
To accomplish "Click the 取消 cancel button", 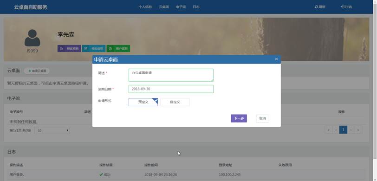I will (x=263, y=118).
